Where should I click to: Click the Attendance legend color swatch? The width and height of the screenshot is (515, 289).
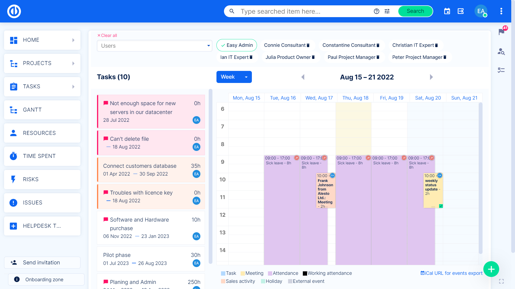point(270,273)
